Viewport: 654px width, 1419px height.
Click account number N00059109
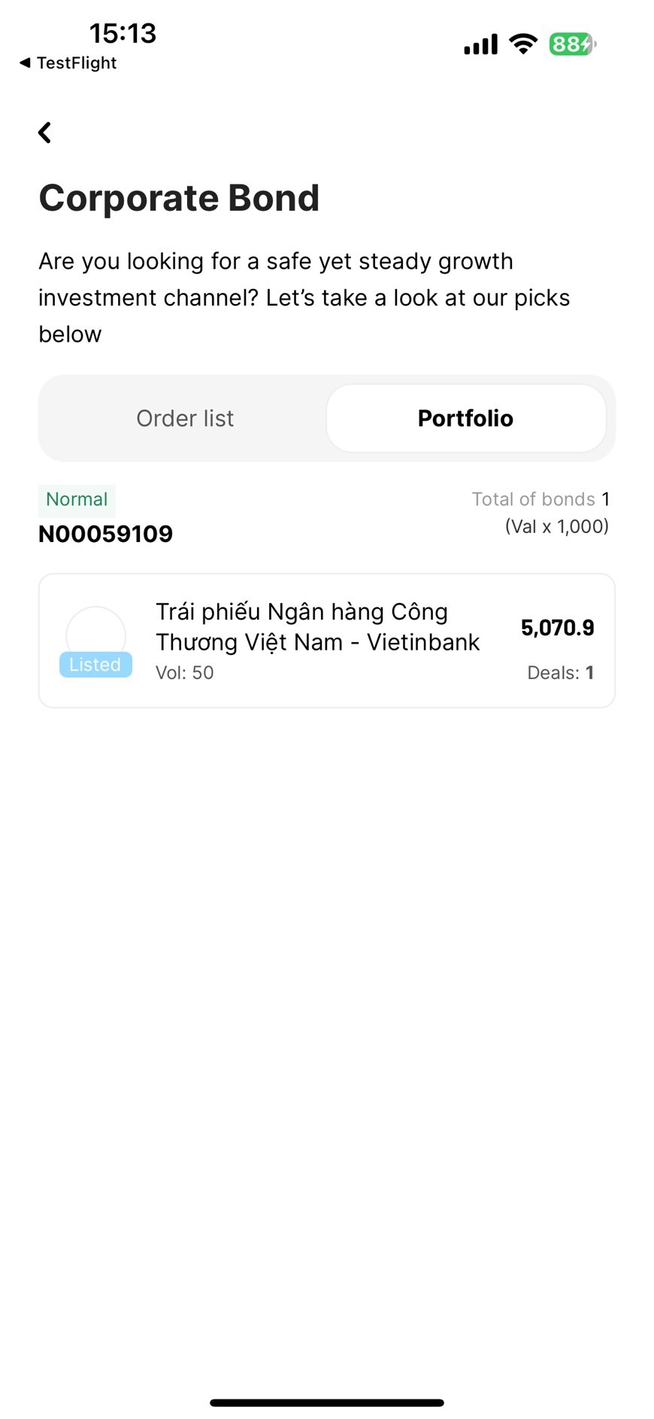click(x=106, y=534)
